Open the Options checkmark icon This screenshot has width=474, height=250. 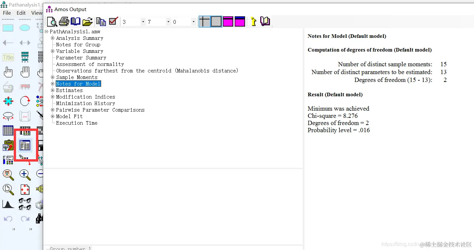(x=113, y=22)
